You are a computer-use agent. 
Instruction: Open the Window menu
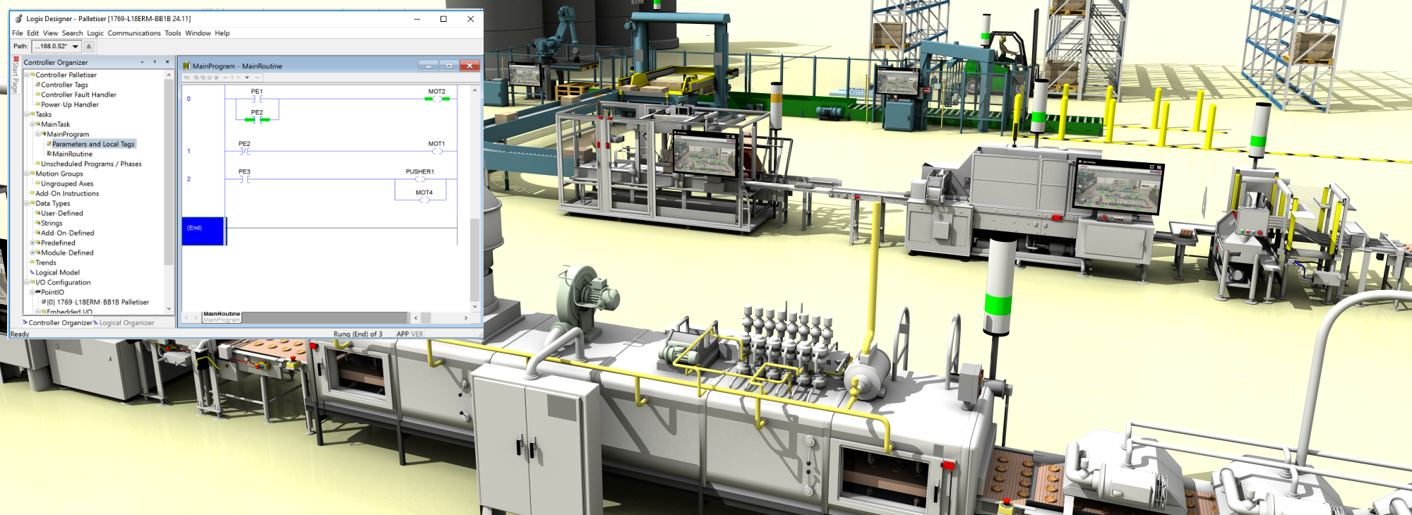[198, 33]
